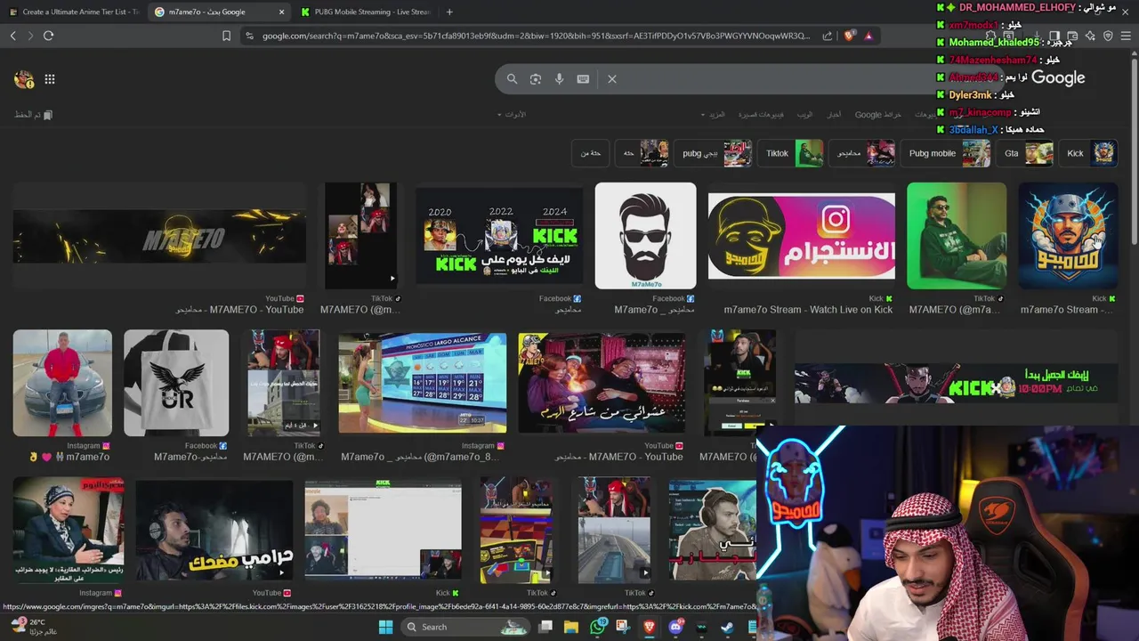Click the address bar URL field

click(534, 36)
